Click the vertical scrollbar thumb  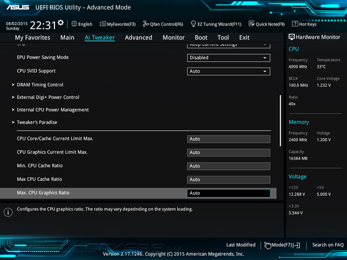pos(280,120)
